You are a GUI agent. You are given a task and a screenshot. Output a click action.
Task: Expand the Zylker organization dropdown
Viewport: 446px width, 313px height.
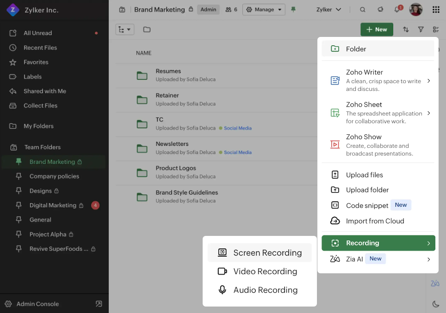pyautogui.click(x=328, y=10)
